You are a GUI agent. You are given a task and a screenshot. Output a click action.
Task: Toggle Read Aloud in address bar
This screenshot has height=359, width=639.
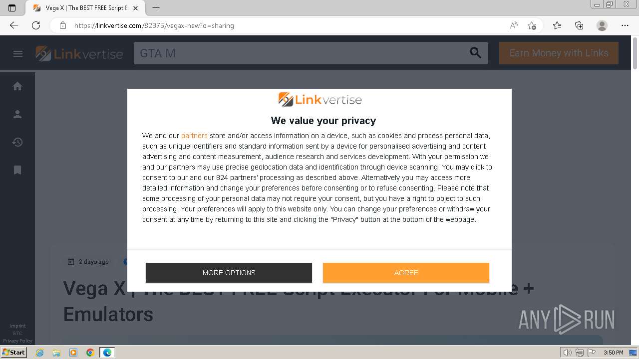514,25
